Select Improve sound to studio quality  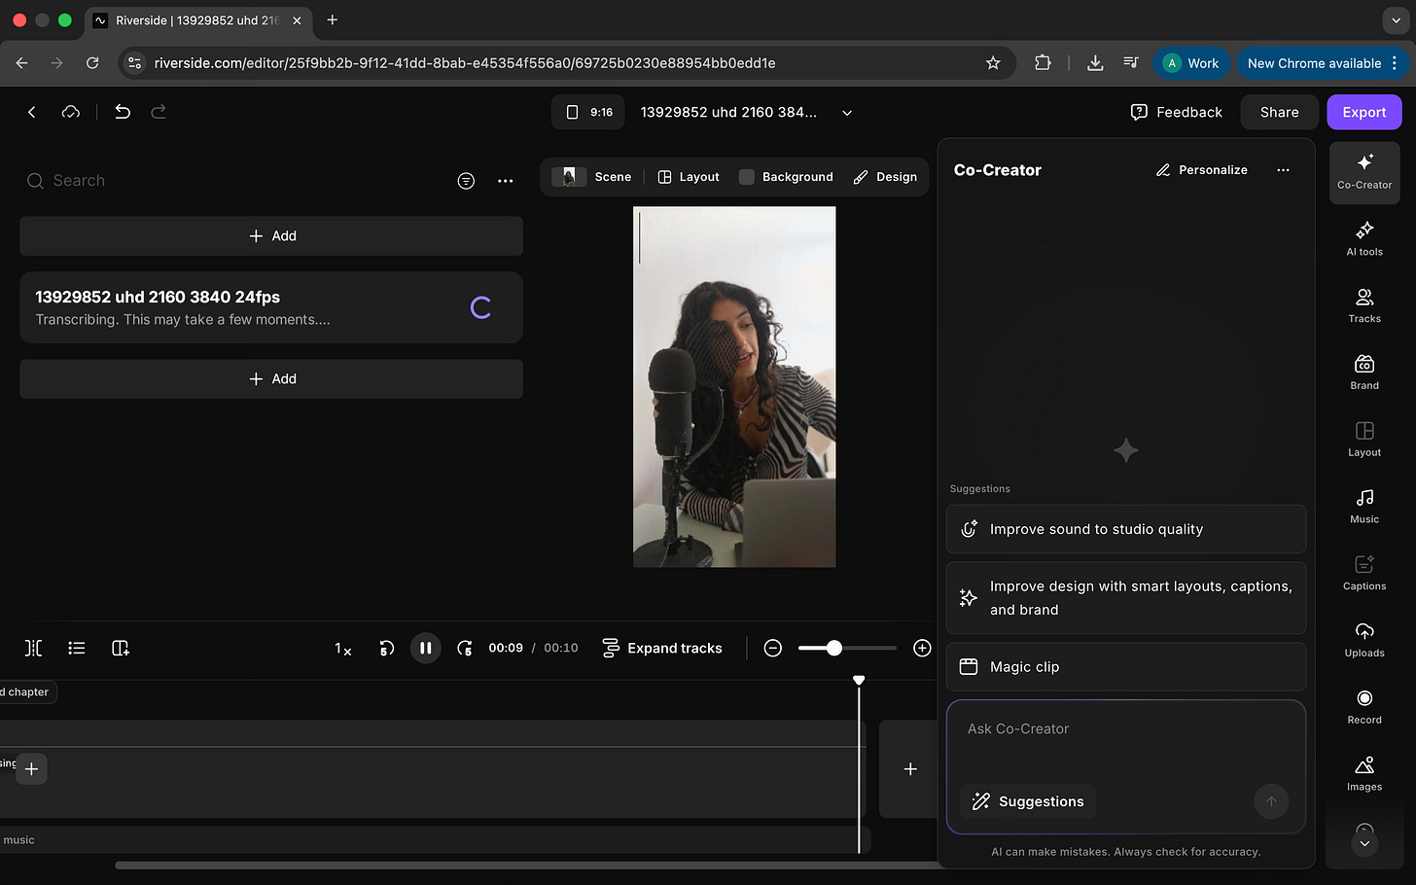[x=1125, y=529]
